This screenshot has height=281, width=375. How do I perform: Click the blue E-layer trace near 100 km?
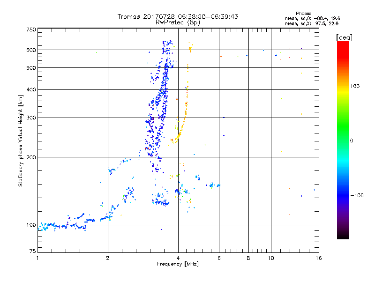pyautogui.click(x=62, y=225)
